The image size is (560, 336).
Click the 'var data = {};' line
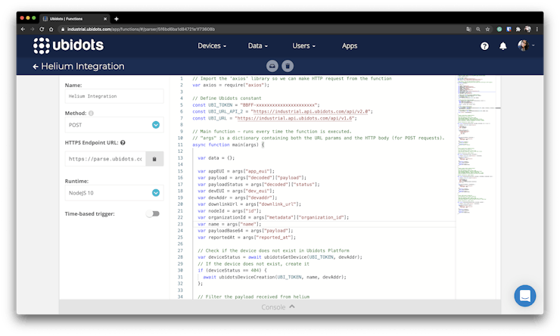point(216,158)
